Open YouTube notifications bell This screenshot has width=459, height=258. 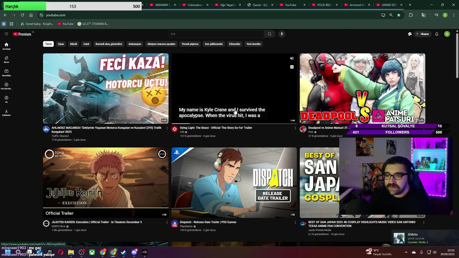[437, 34]
